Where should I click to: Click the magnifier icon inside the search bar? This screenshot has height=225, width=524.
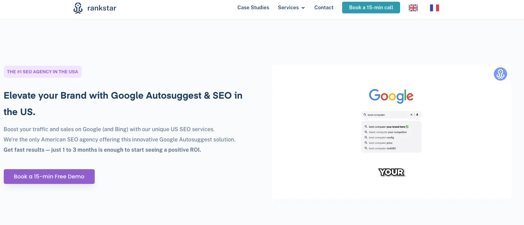(365, 115)
